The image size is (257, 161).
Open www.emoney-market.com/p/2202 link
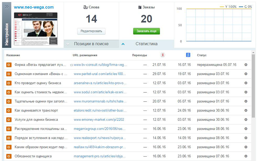click(x=99, y=120)
